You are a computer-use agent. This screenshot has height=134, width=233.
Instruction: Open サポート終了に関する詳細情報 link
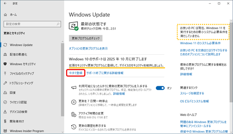[x=105, y=73]
